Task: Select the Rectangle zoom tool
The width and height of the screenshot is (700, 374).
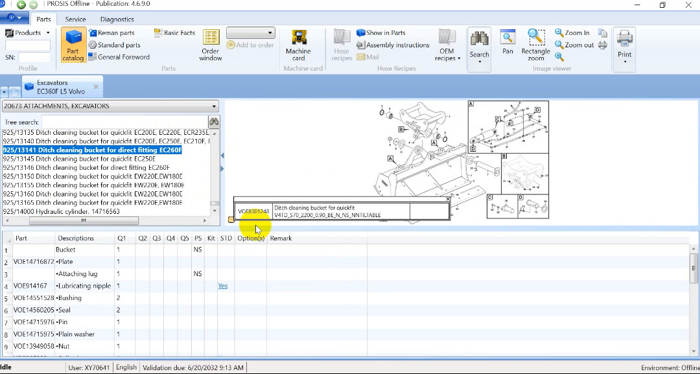Action: click(x=536, y=45)
